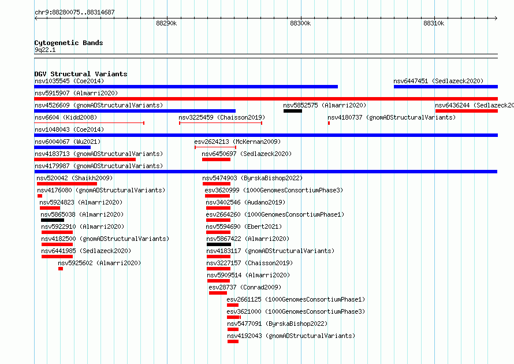Click the left arrow on the ruler
514x364 pixels.
tap(36, 18)
